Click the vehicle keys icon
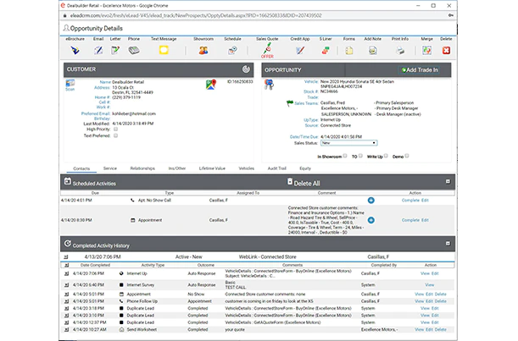518x341 pixels. 269,85
